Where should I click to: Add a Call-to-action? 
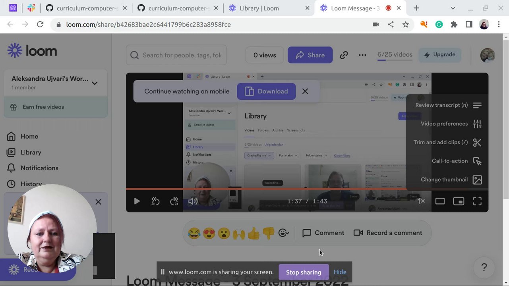[x=457, y=161]
